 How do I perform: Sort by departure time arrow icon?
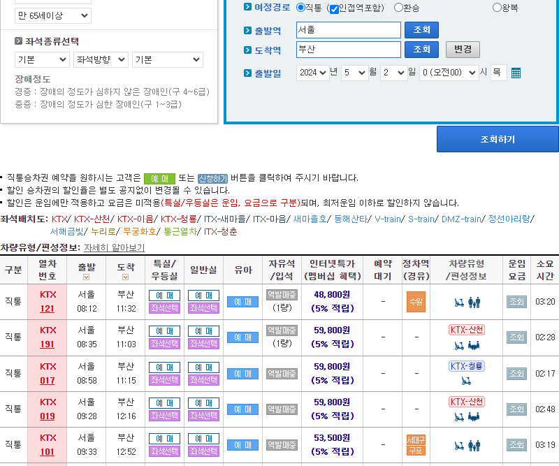point(86,277)
